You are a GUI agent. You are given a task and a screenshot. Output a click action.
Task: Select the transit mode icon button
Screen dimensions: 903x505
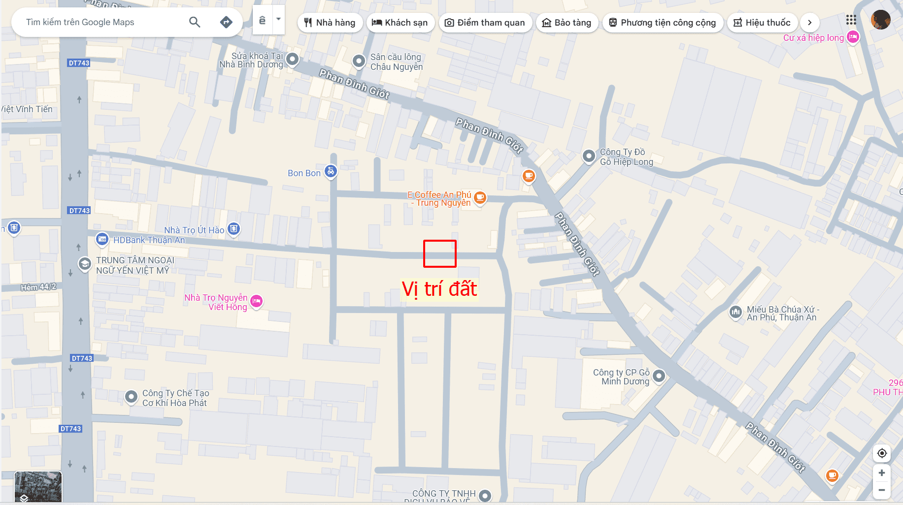click(x=262, y=20)
